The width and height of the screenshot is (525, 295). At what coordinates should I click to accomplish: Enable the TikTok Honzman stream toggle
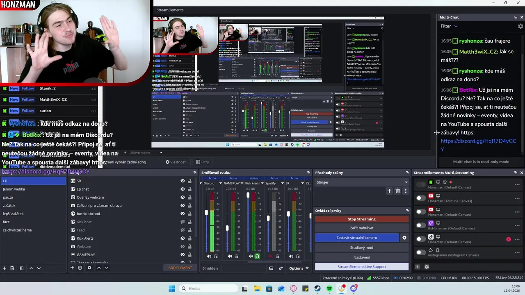420,238
